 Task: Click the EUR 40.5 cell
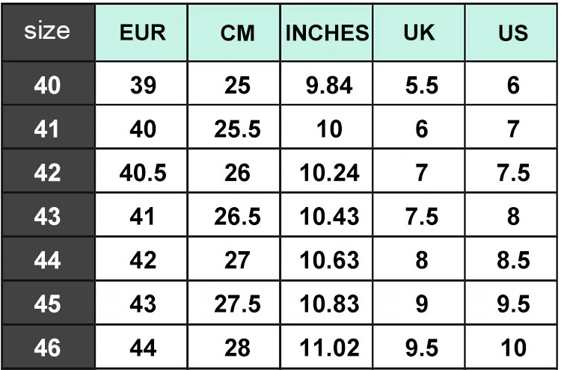tap(142, 173)
